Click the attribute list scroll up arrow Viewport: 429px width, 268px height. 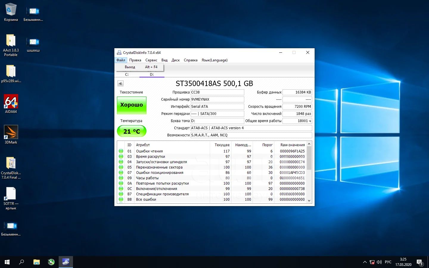coord(309,144)
